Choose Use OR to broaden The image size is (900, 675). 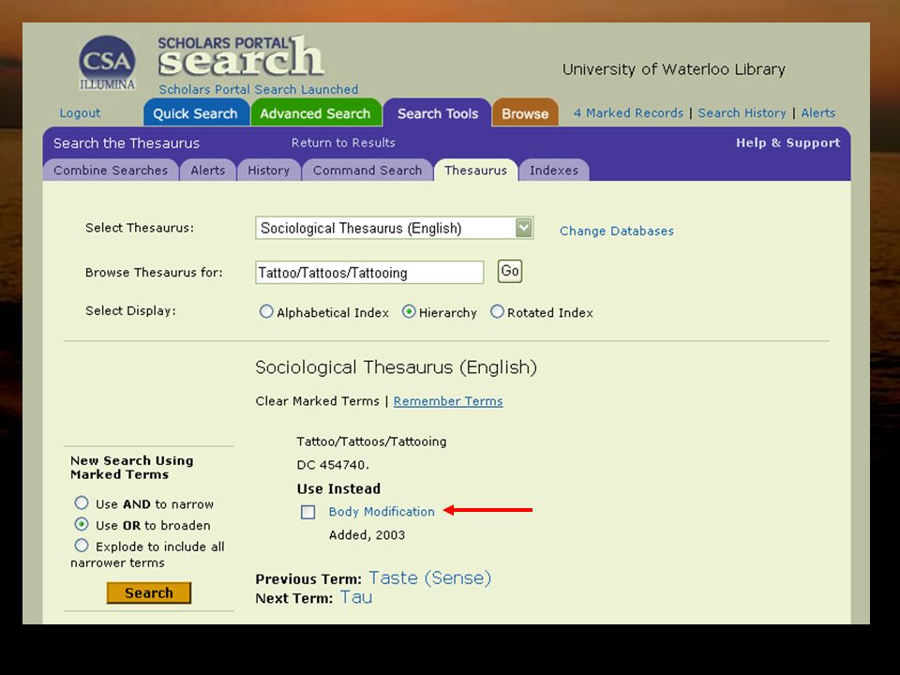point(82,525)
